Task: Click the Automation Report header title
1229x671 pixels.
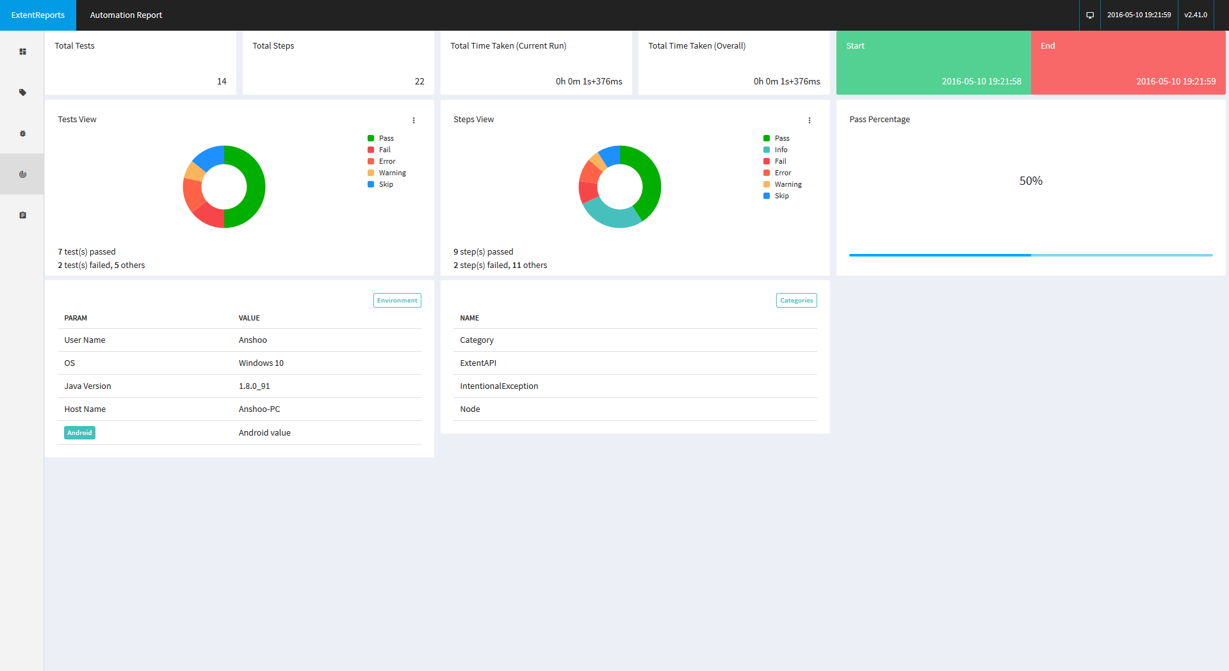Action: pos(126,15)
